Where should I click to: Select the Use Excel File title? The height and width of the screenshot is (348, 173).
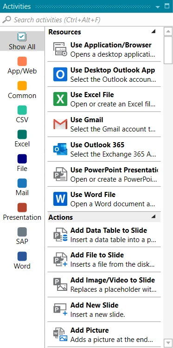(x=92, y=95)
